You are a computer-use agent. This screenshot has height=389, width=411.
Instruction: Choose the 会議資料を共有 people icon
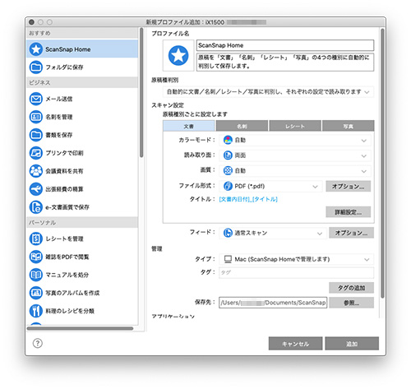[x=36, y=171]
